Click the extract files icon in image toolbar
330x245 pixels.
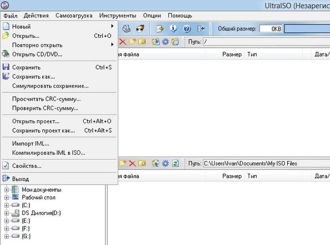click(156, 42)
